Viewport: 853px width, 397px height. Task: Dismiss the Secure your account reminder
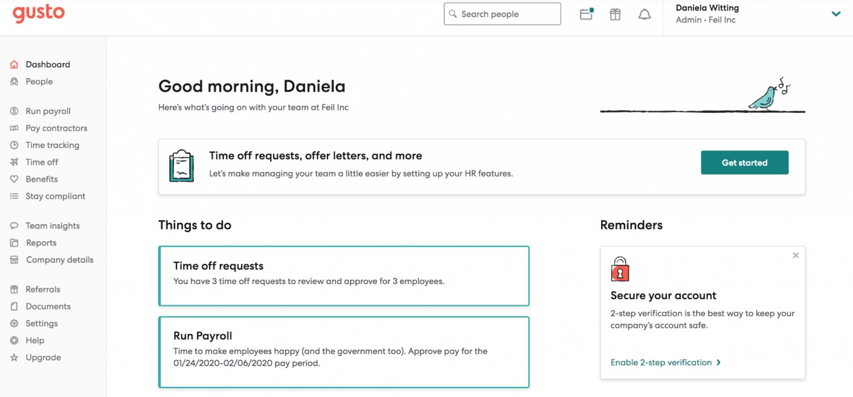coord(796,256)
